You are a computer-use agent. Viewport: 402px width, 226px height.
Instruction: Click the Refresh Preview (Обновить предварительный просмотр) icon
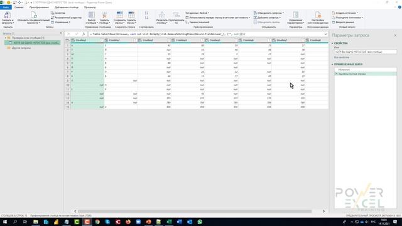pyautogui.click(x=33, y=15)
